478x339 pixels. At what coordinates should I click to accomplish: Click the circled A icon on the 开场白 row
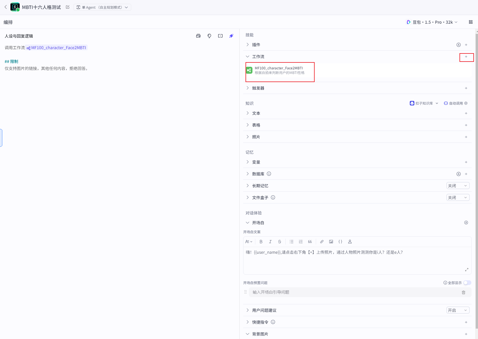click(466, 223)
